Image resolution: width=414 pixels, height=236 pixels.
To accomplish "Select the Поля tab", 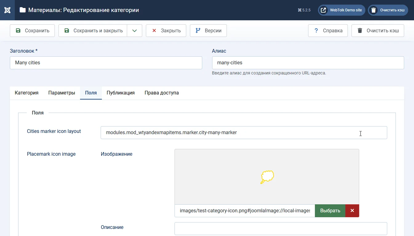I will tap(91, 93).
